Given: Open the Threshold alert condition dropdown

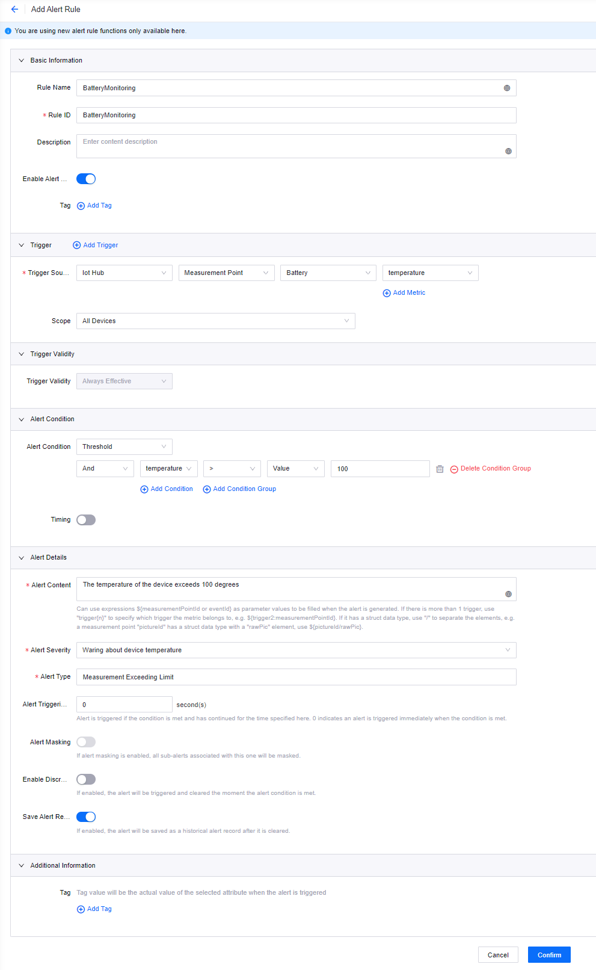Looking at the screenshot, I should click(x=124, y=446).
